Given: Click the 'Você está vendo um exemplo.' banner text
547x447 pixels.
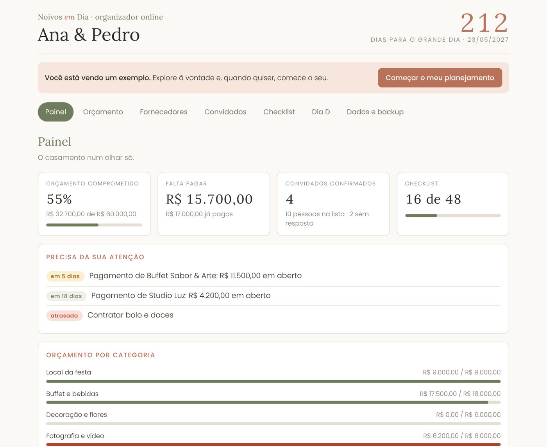Looking at the screenshot, I should point(98,78).
